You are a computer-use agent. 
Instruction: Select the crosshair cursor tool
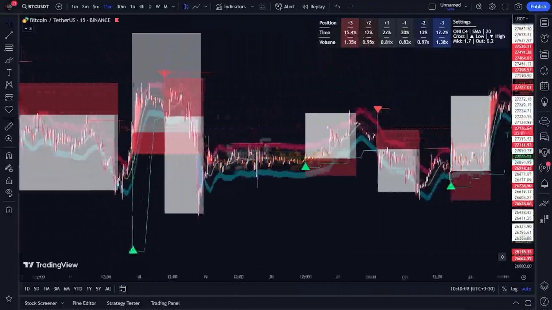(9, 23)
